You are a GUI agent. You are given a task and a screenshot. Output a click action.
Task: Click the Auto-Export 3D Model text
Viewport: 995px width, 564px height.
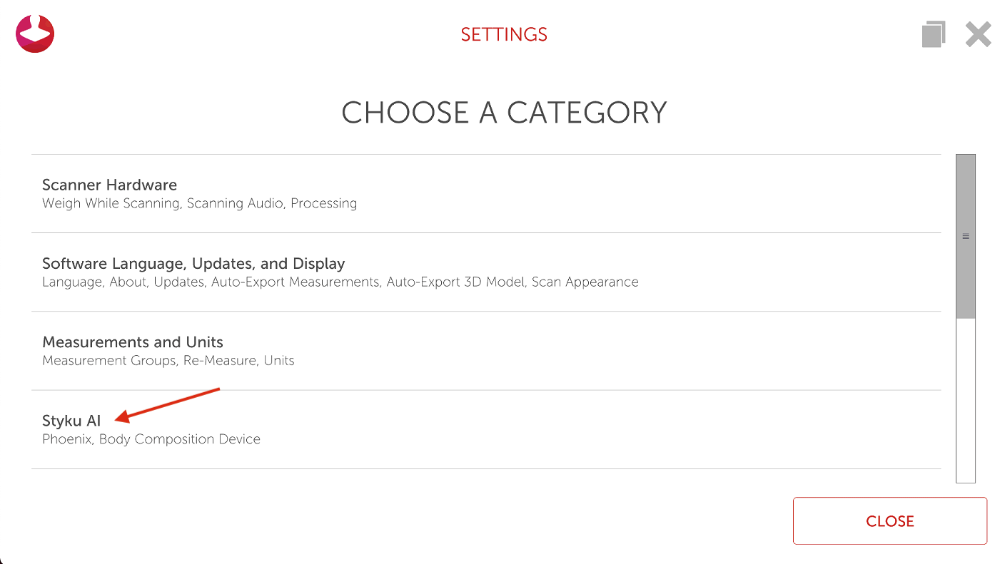(x=455, y=282)
